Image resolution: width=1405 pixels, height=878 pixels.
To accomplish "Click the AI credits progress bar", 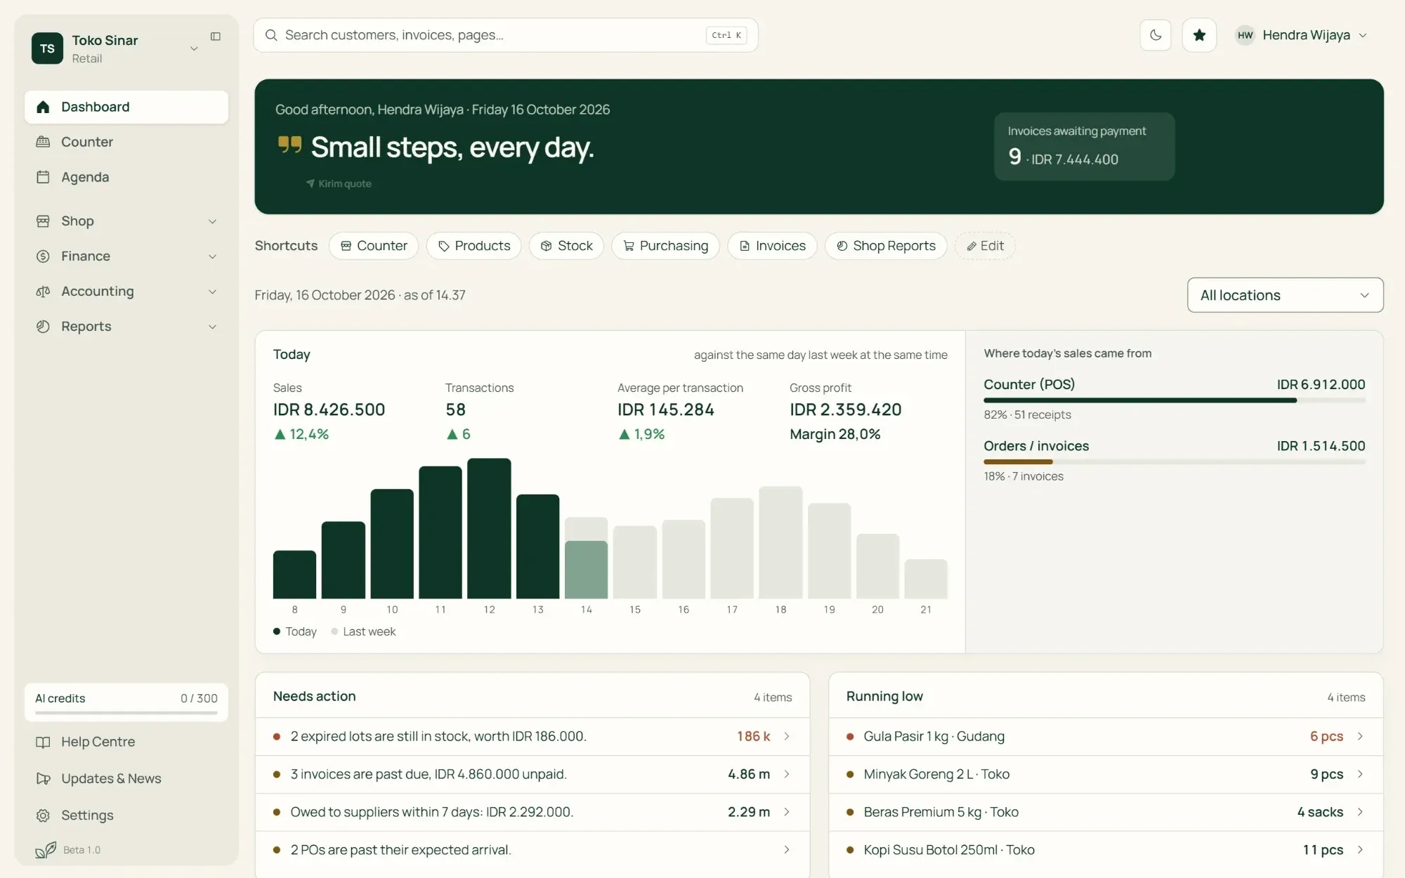I will [126, 712].
